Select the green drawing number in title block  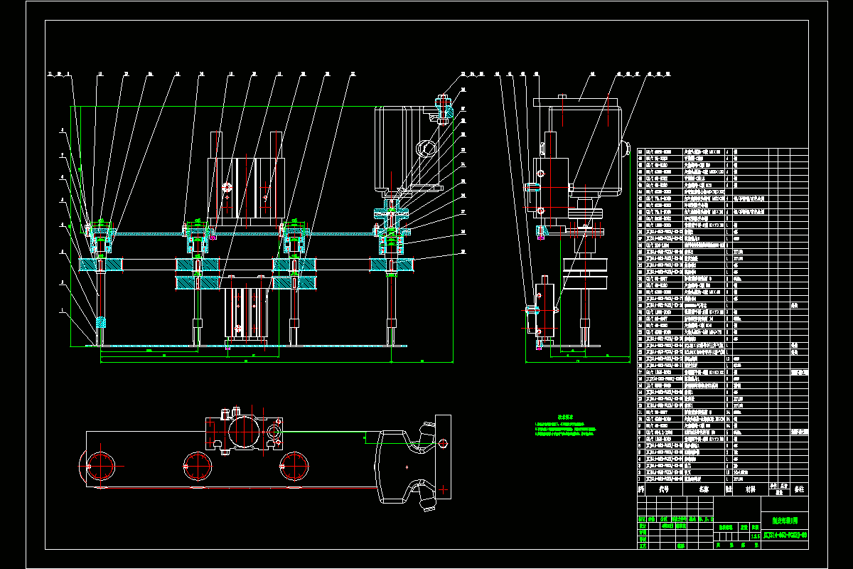[x=785, y=534]
